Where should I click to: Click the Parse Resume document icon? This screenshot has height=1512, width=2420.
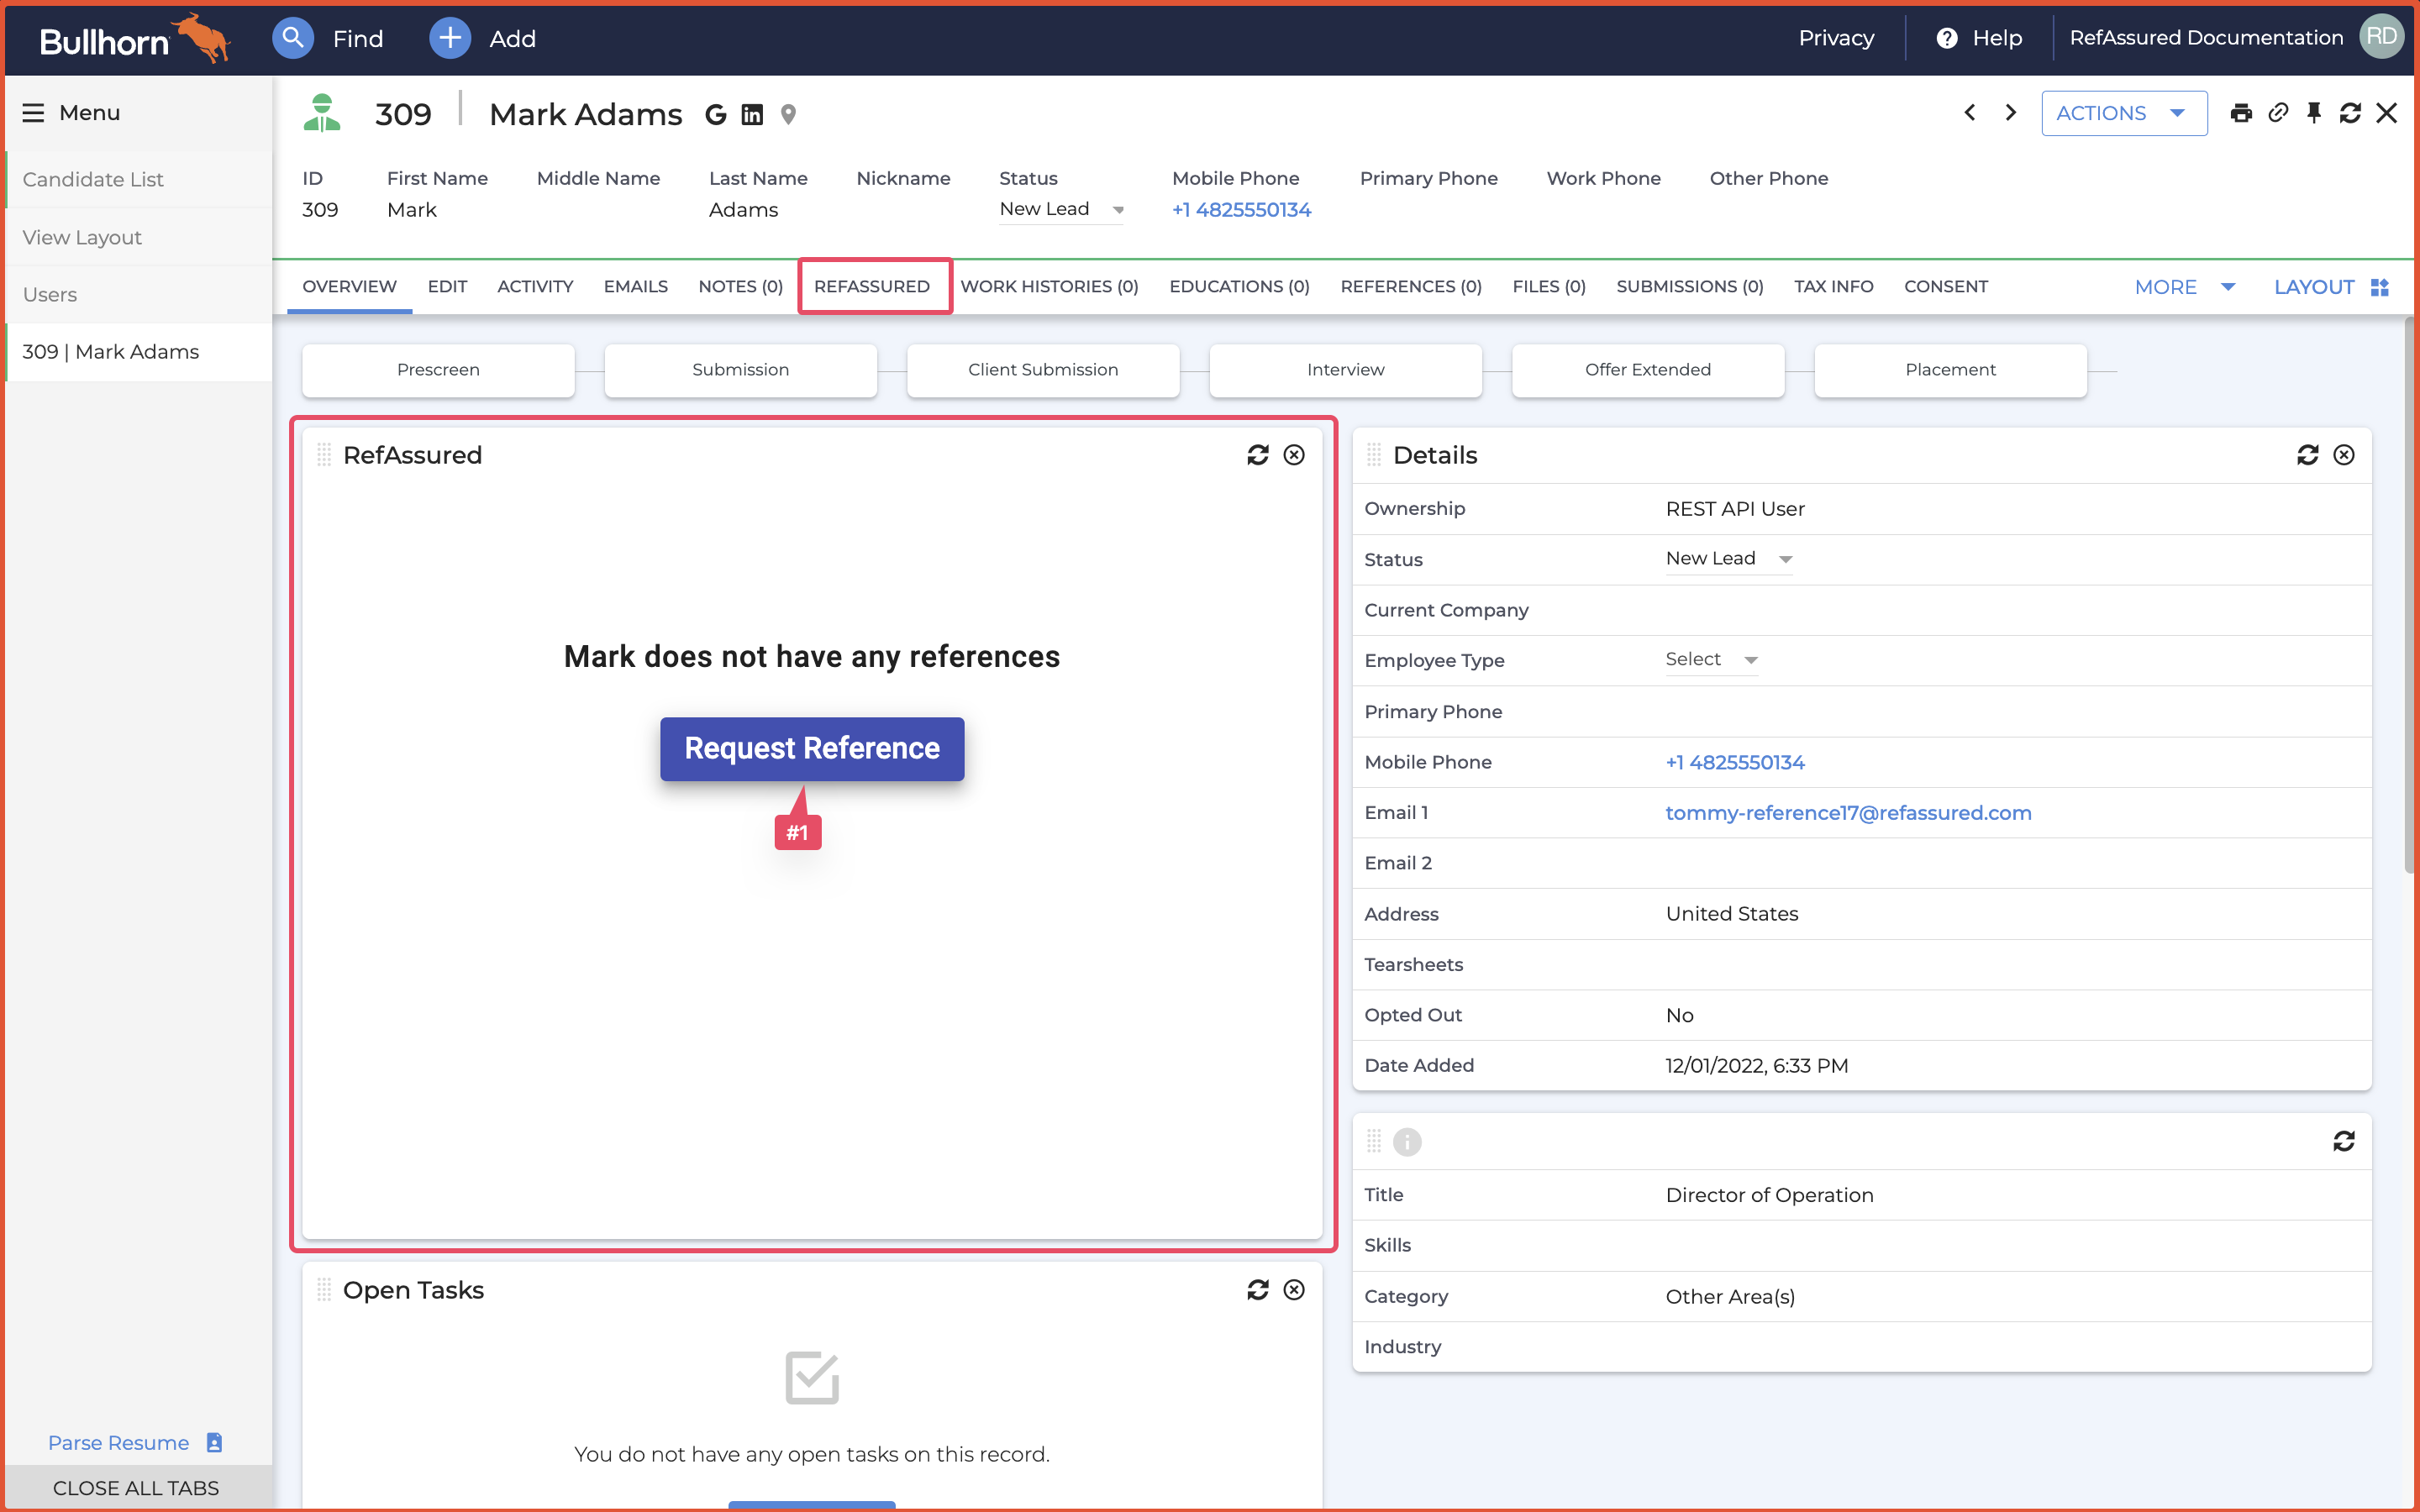point(214,1442)
